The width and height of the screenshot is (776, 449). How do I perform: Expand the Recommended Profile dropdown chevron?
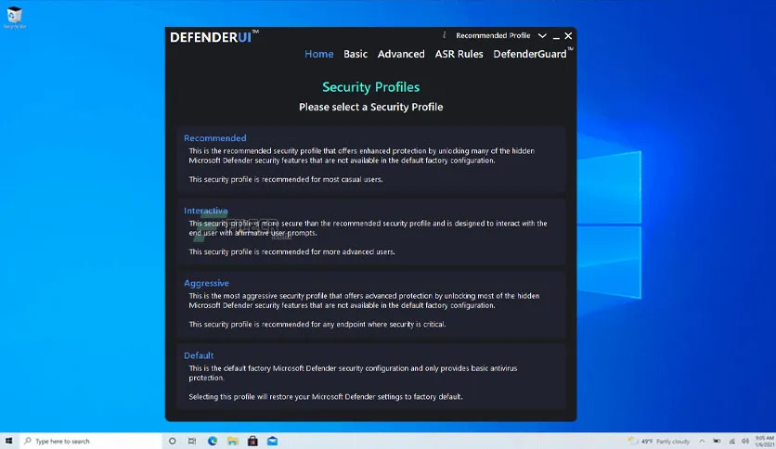(542, 35)
